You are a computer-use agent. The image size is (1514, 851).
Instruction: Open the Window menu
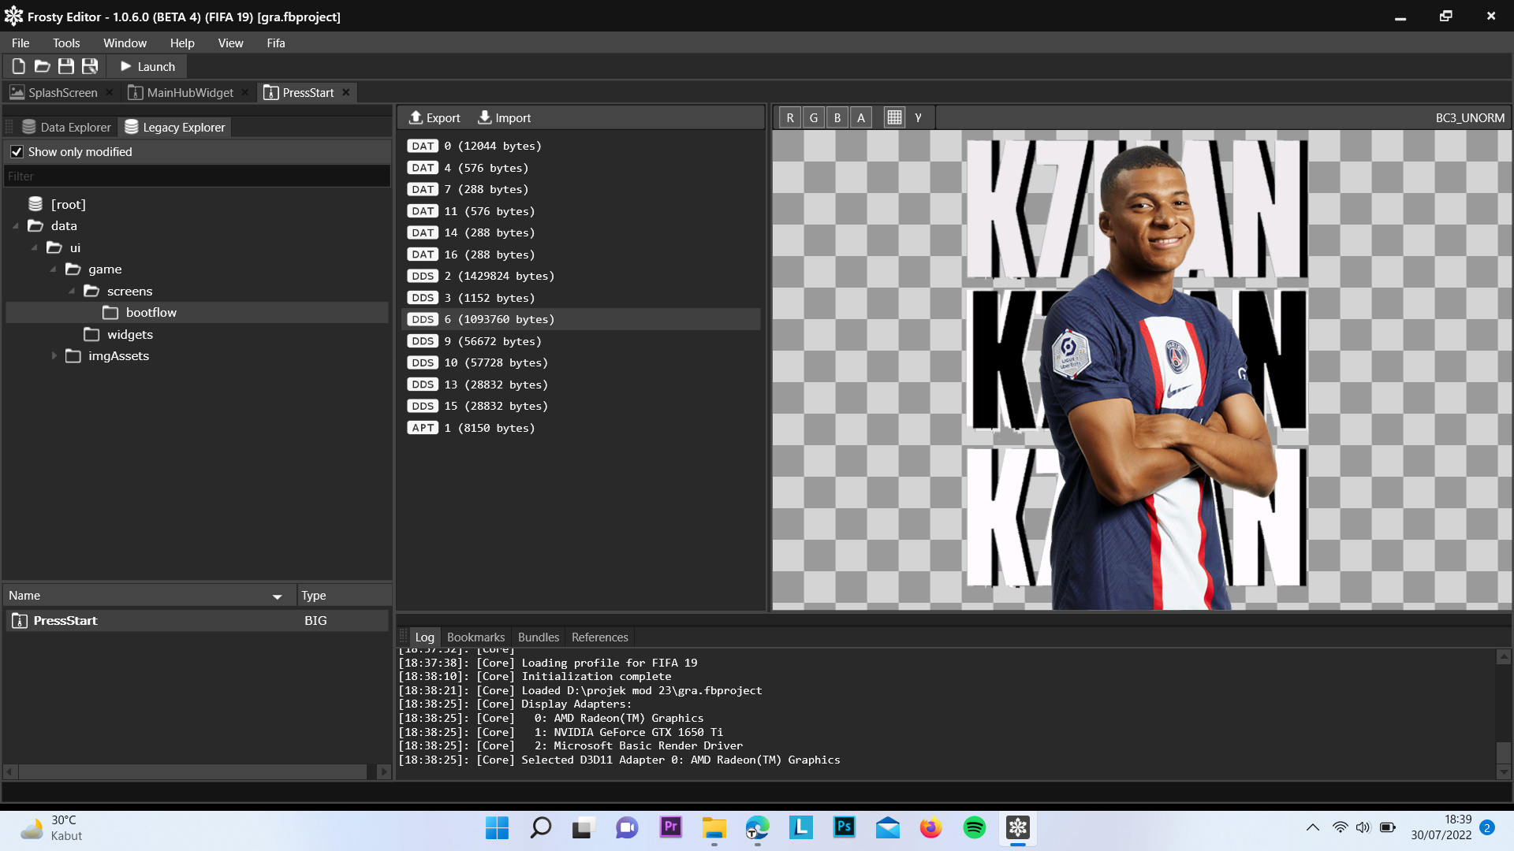coord(125,43)
